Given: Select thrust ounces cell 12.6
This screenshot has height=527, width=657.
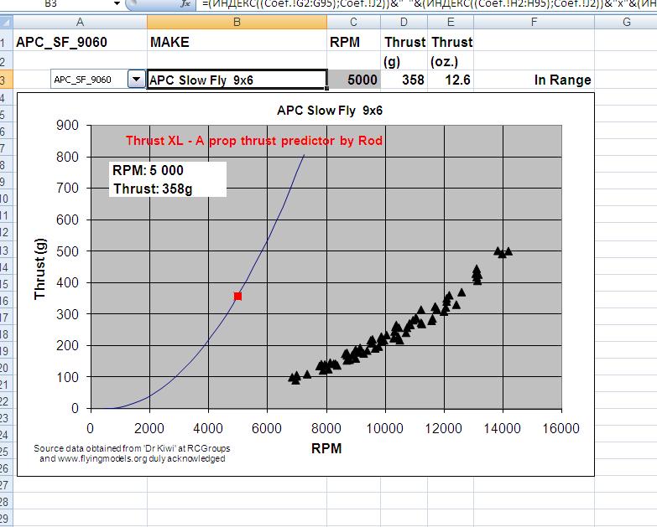Looking at the screenshot, I should pos(451,80).
